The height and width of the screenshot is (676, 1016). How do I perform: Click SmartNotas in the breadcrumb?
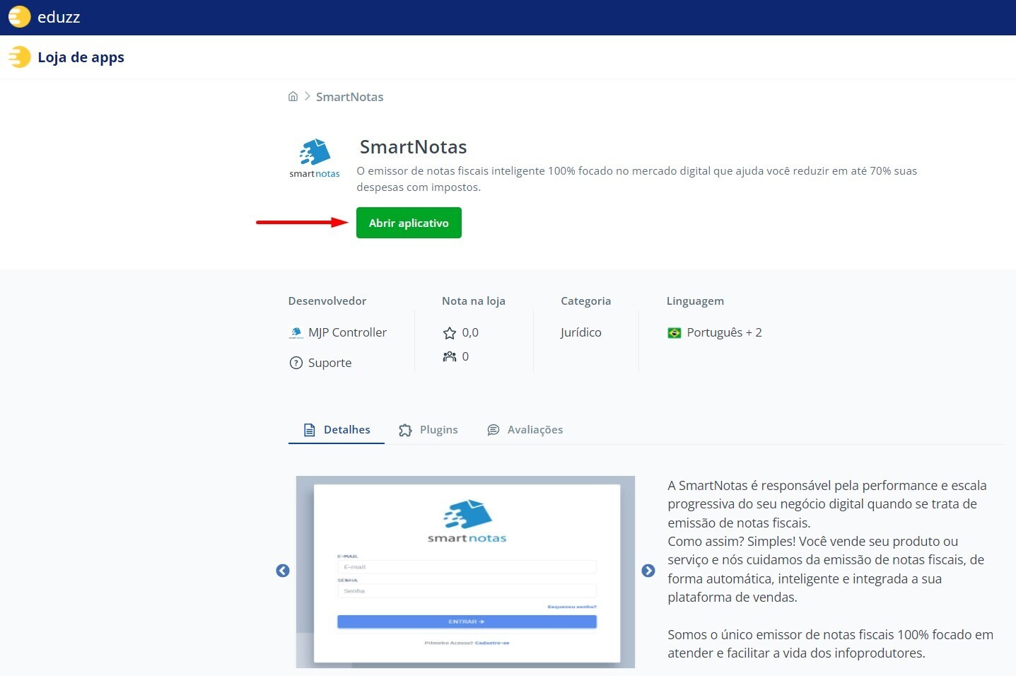pyautogui.click(x=349, y=97)
